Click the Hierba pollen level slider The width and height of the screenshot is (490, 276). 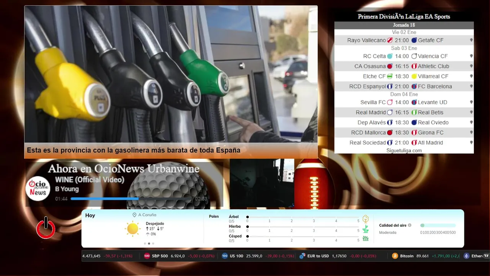coord(303,227)
